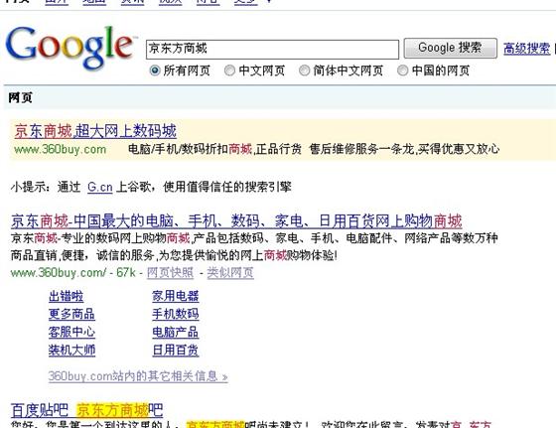This screenshot has width=556, height=428.
Task: Open the sponsored 京东商城 超大网上数码城 link
Action: [x=95, y=131]
